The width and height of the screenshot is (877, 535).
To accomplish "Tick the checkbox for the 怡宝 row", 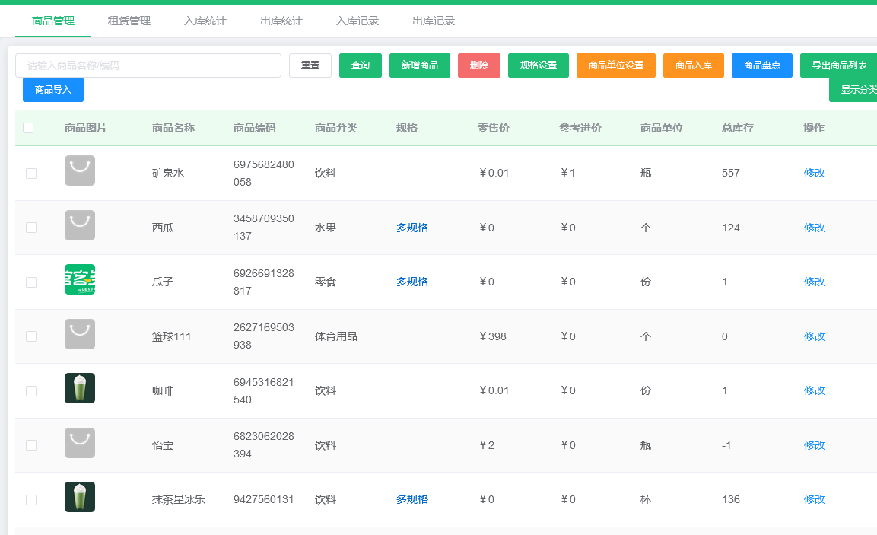I will click(31, 445).
